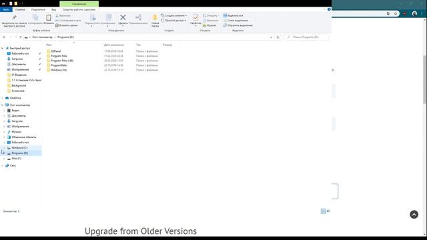Click Открыть in the ribbon Open group
The width and height of the screenshot is (427, 240).
210,15
